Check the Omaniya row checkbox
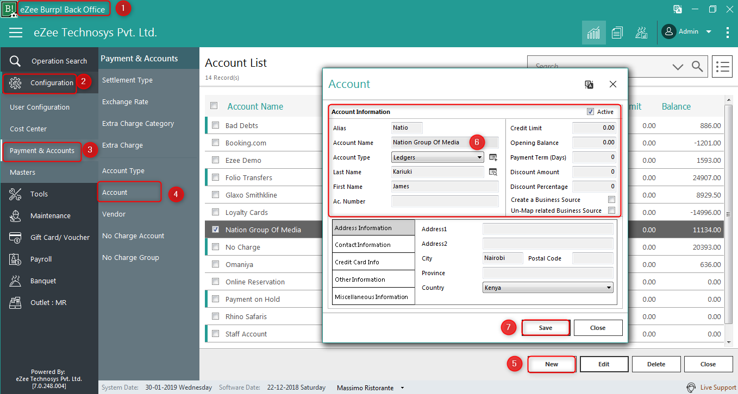Image resolution: width=738 pixels, height=394 pixels. click(x=215, y=264)
